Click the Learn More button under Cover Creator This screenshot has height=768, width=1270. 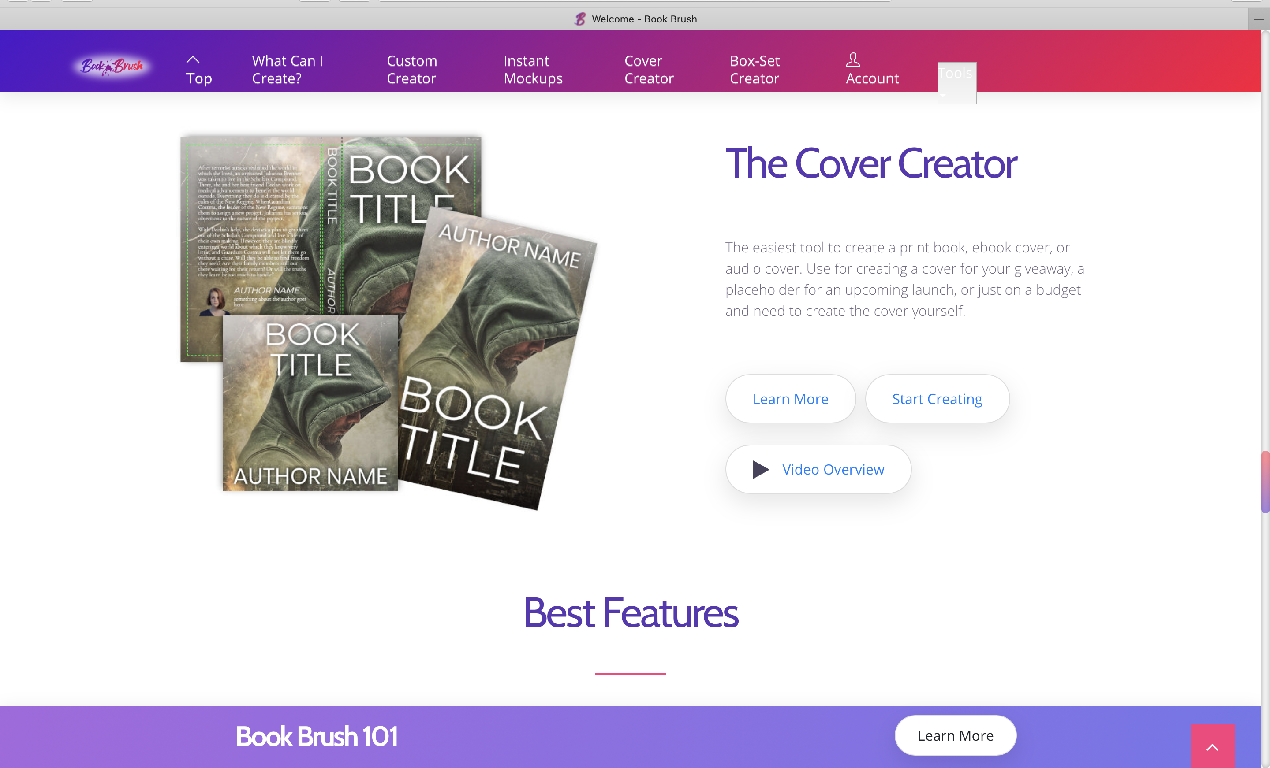pos(790,399)
